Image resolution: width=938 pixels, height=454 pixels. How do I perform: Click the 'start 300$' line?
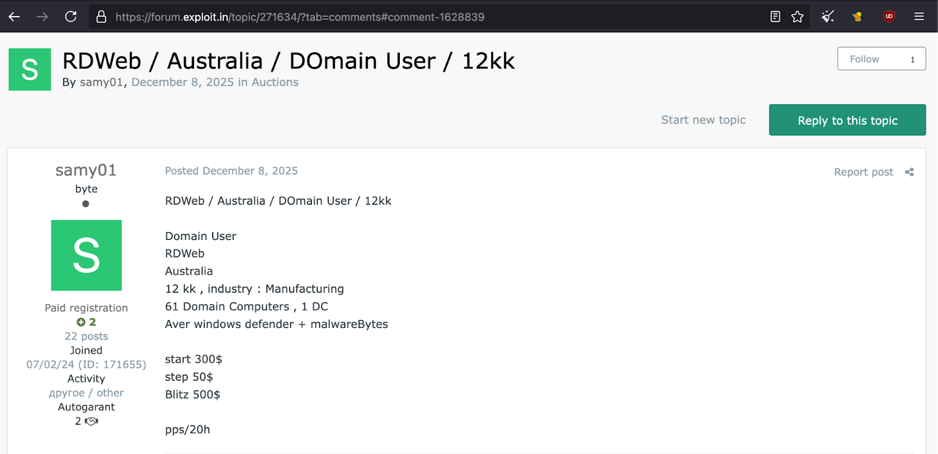(193, 359)
